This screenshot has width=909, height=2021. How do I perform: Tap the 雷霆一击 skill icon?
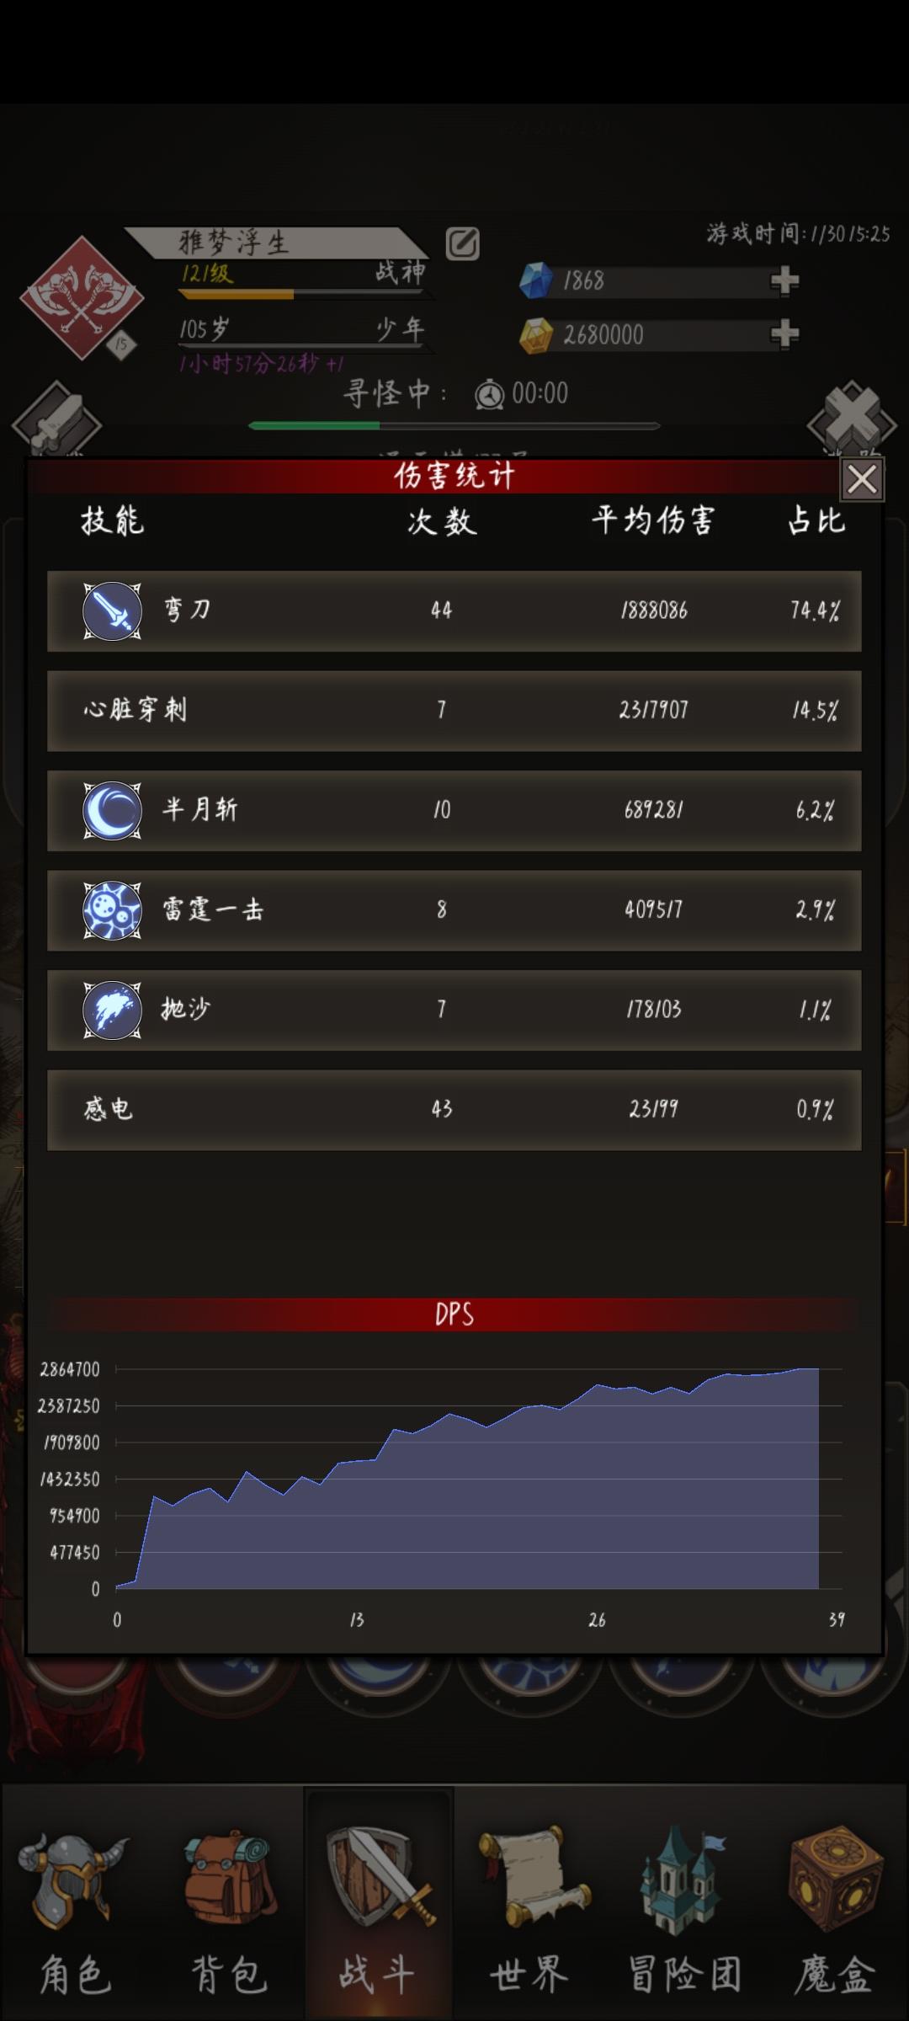point(112,910)
